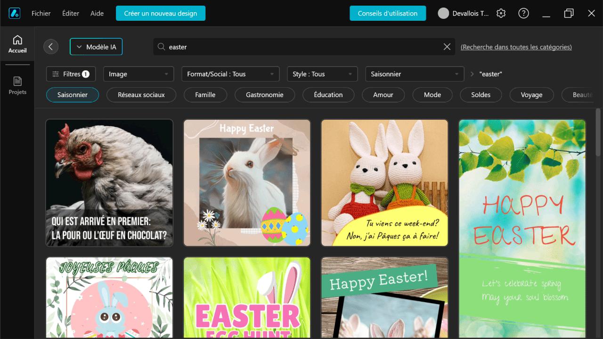This screenshot has width=603, height=339.
Task: Open help with the question mark icon
Action: (x=523, y=13)
